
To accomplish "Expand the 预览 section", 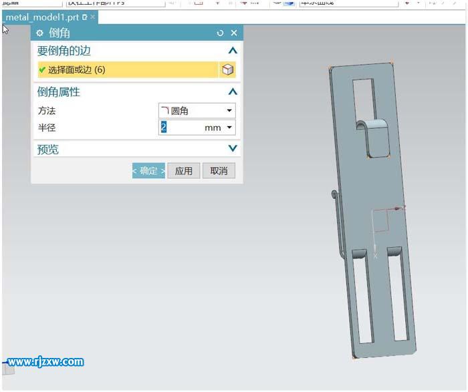I will tap(233, 148).
